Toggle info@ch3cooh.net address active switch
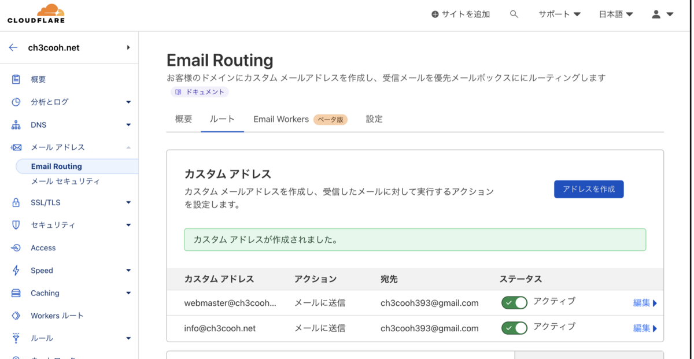Viewport: 694px width, 359px height. pos(514,328)
